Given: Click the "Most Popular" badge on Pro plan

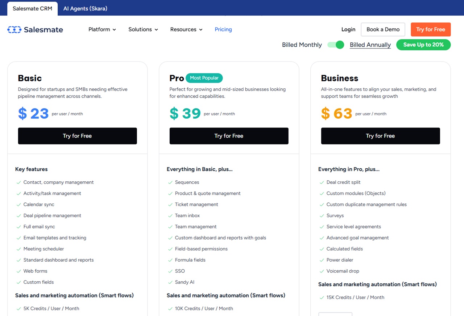Looking at the screenshot, I should click(x=204, y=78).
